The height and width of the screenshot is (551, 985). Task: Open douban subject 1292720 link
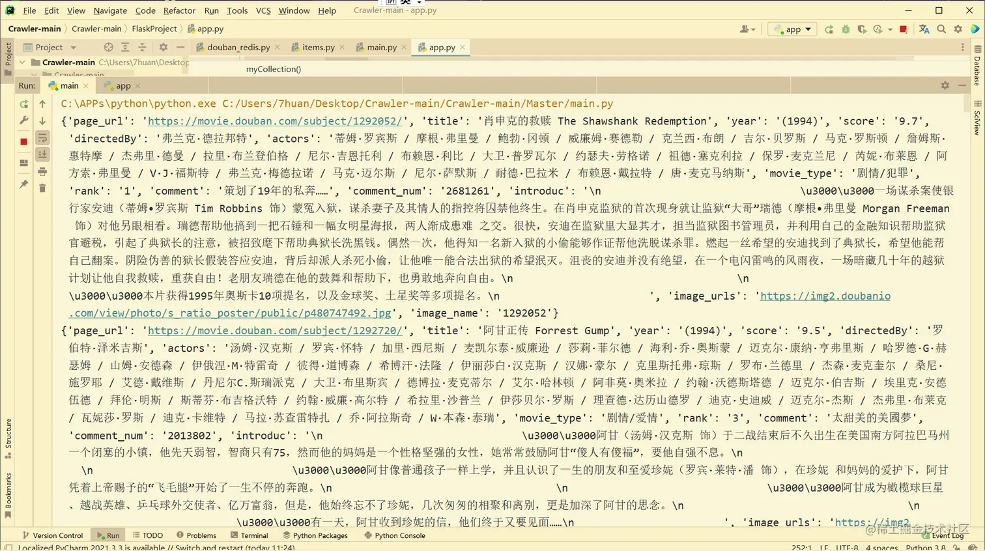[275, 330]
